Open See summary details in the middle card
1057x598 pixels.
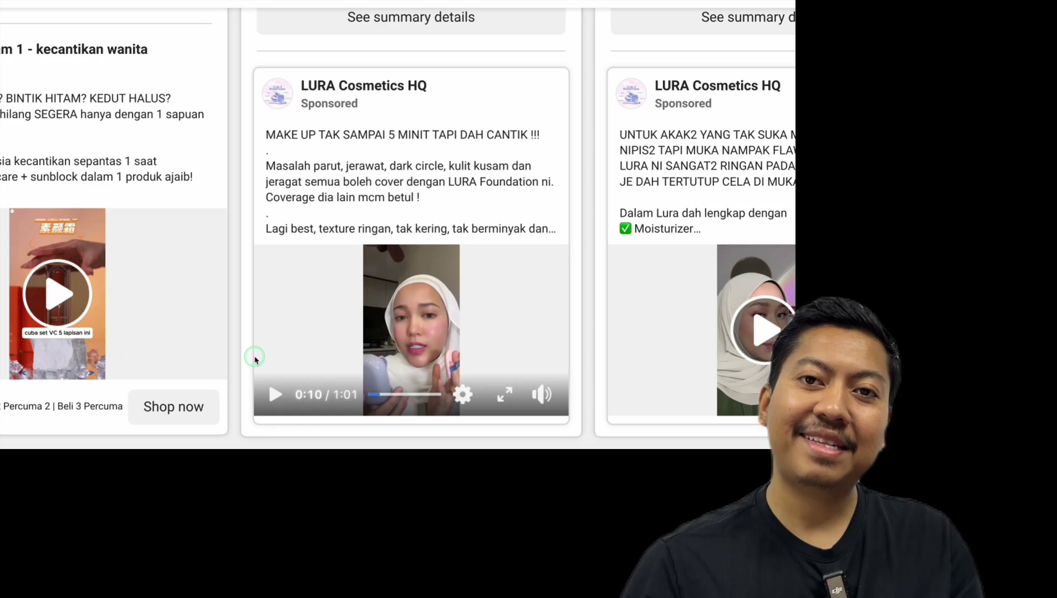pos(411,17)
